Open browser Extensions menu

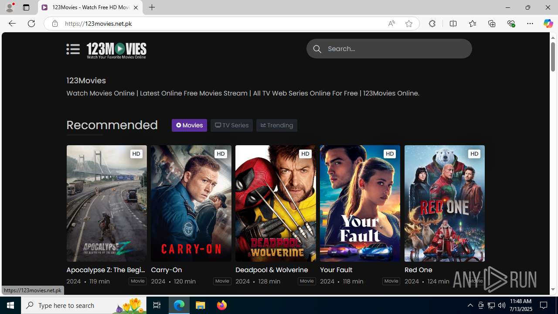click(x=432, y=24)
